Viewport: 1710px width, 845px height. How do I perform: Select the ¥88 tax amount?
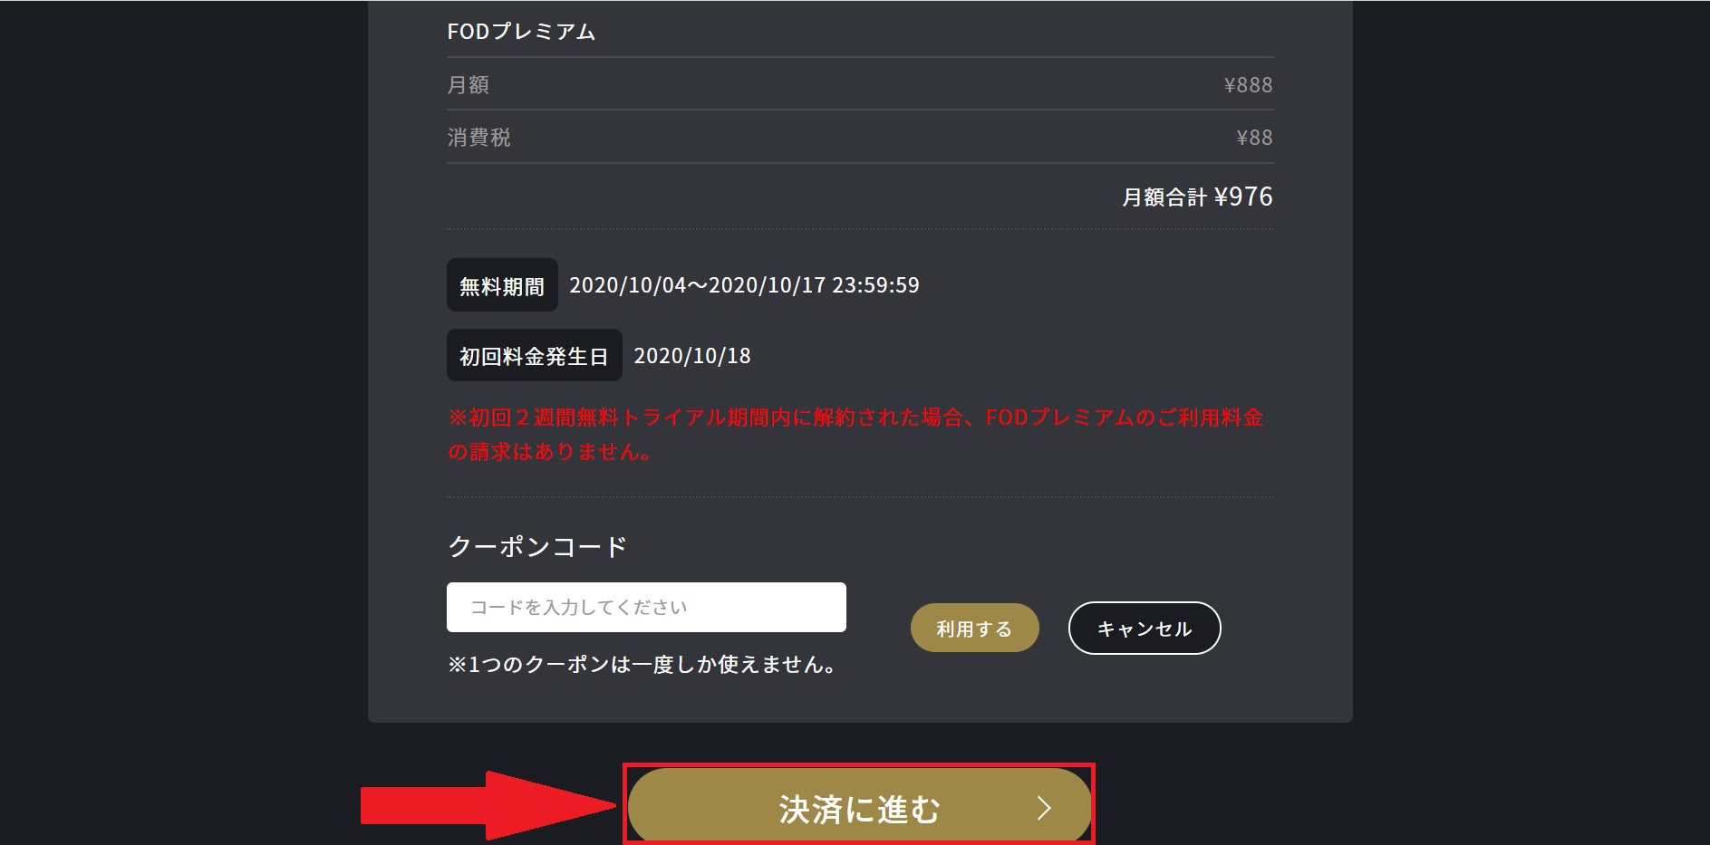coord(1254,137)
